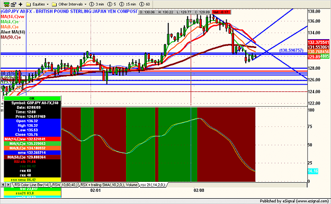This screenshot has height=204, width=331.
Task: Click the plus icon to add study
Action: tap(21, 4)
